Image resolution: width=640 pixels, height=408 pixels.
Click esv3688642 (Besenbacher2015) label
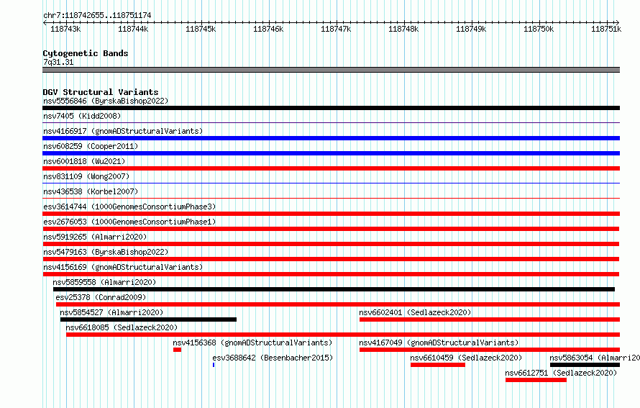(x=273, y=358)
